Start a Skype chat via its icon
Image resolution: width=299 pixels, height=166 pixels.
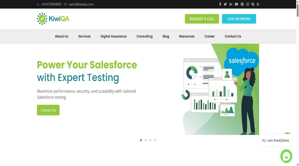click(252, 4)
